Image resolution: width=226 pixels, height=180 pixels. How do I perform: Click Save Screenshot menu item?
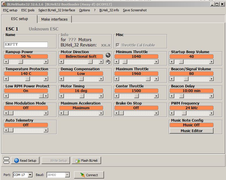click(135, 10)
